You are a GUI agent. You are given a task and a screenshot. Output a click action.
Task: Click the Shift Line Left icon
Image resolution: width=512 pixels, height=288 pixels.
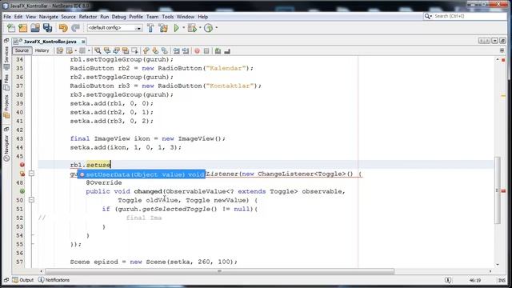pos(176,51)
